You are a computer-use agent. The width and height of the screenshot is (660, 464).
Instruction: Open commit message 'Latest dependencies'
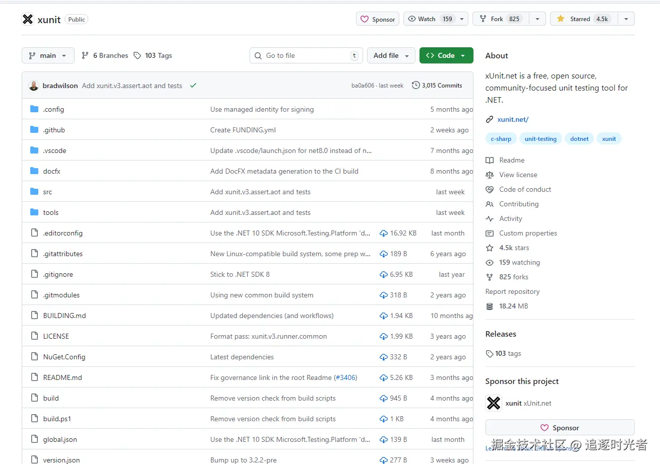pos(242,357)
